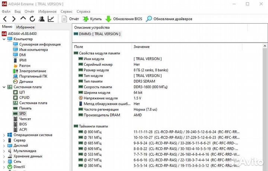Select the DIMM3 device entry
Viewport: 268px width, 171px height.
pyautogui.click(x=97, y=34)
